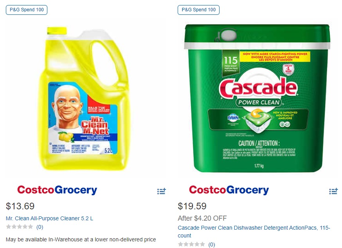Image resolution: width=342 pixels, height=248 pixels.
Task: Open Mr. Clean All-Purpose Cleaner 5.2 L link
Action: point(49,218)
